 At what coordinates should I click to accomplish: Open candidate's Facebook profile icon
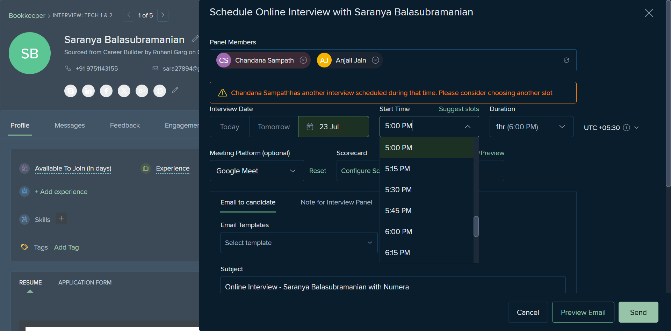pyautogui.click(x=106, y=91)
